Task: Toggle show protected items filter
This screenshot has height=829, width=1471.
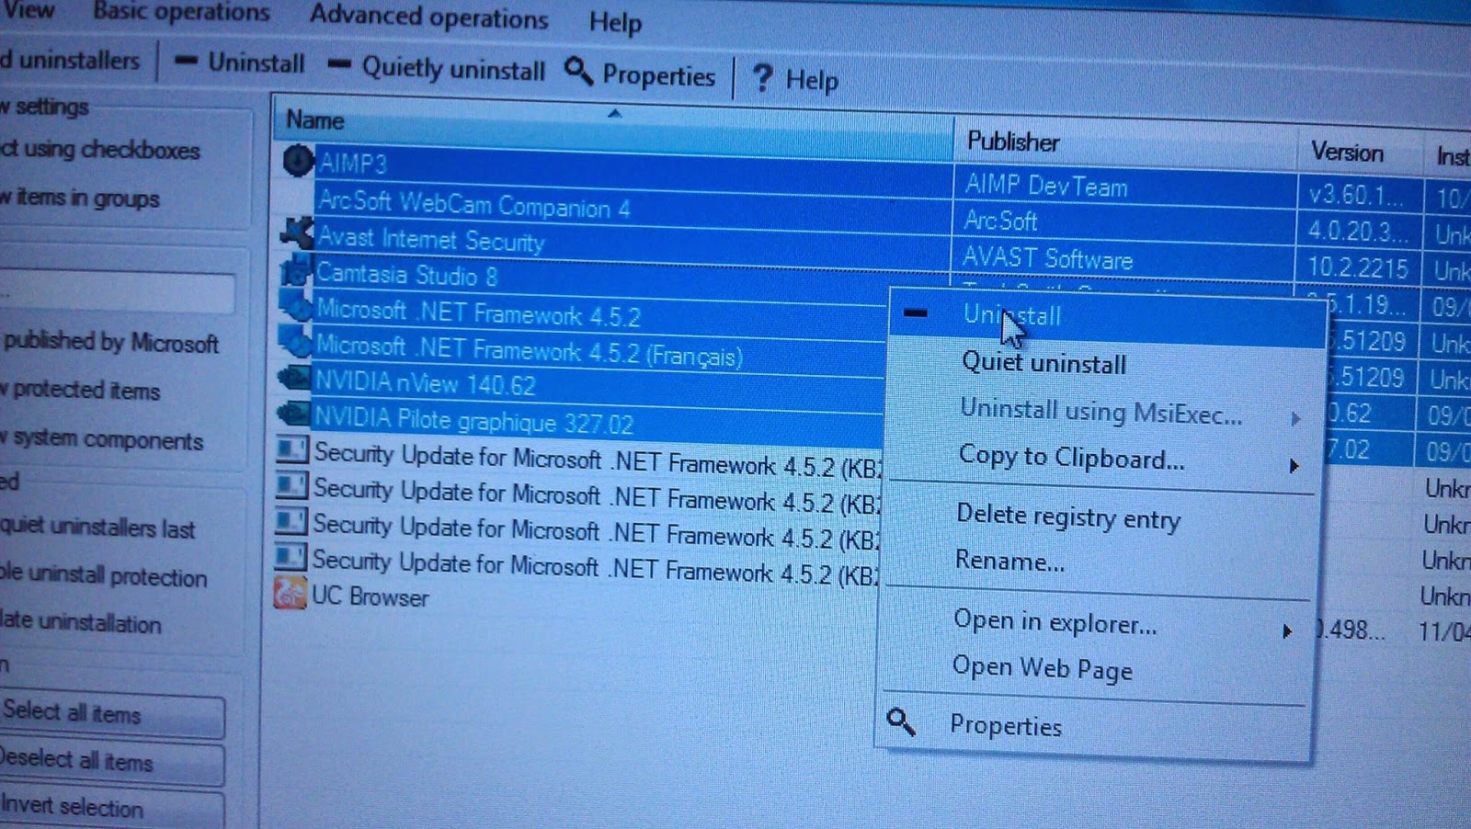Action: 81,390
